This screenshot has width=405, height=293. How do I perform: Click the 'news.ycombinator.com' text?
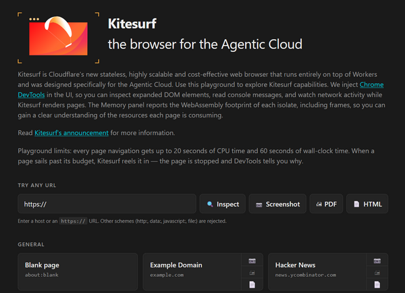click(x=306, y=275)
